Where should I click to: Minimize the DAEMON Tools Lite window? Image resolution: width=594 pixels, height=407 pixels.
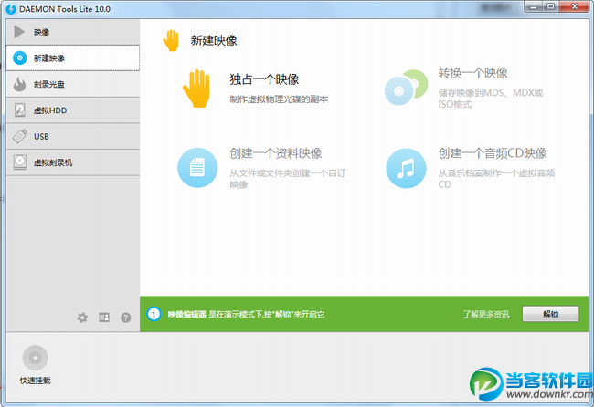pyautogui.click(x=535, y=6)
